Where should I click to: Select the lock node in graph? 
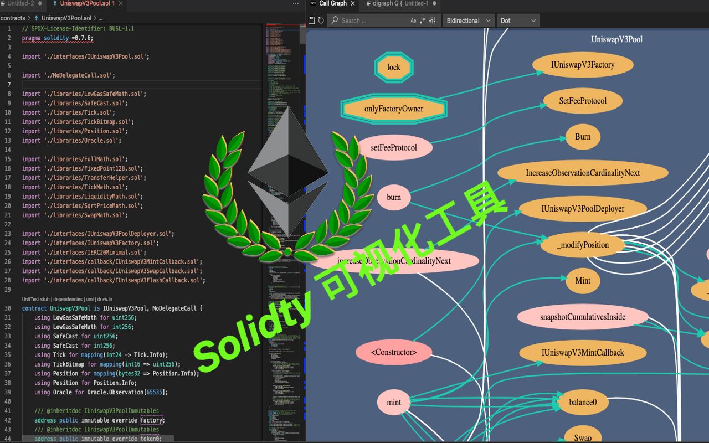394,68
